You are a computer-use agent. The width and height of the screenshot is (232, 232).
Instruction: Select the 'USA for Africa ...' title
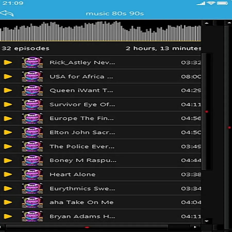[81, 77]
